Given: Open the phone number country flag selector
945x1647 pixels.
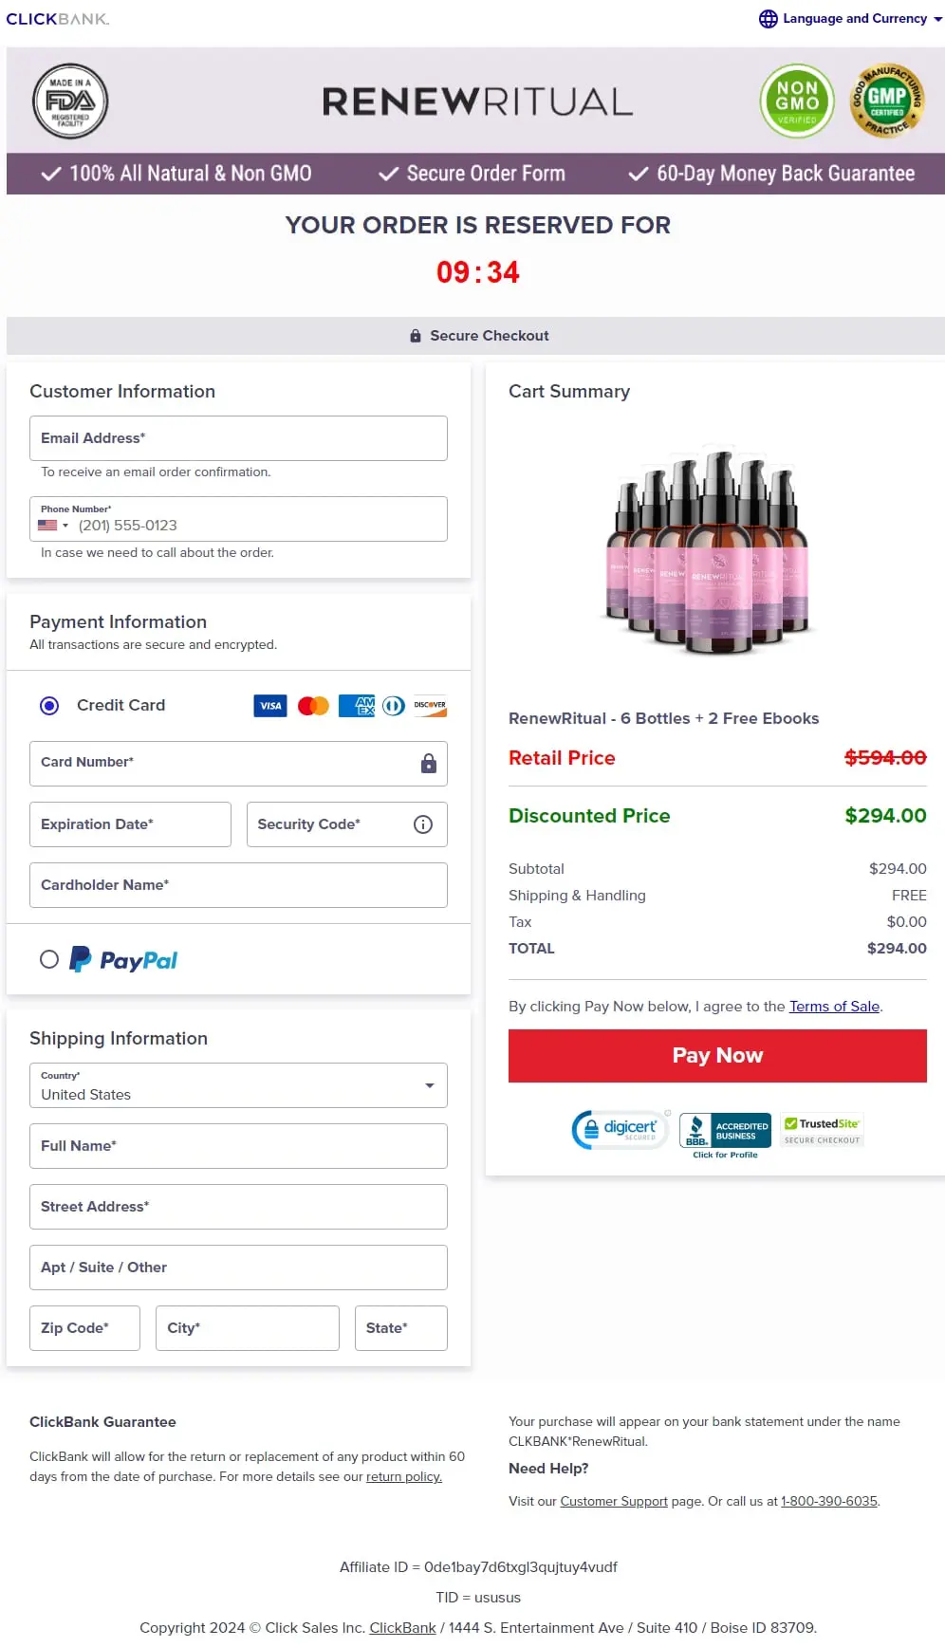Looking at the screenshot, I should (52, 525).
